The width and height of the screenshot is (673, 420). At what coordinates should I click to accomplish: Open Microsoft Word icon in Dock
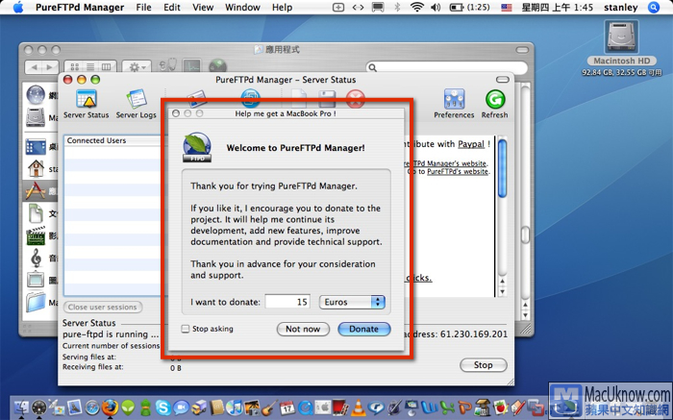point(429,408)
